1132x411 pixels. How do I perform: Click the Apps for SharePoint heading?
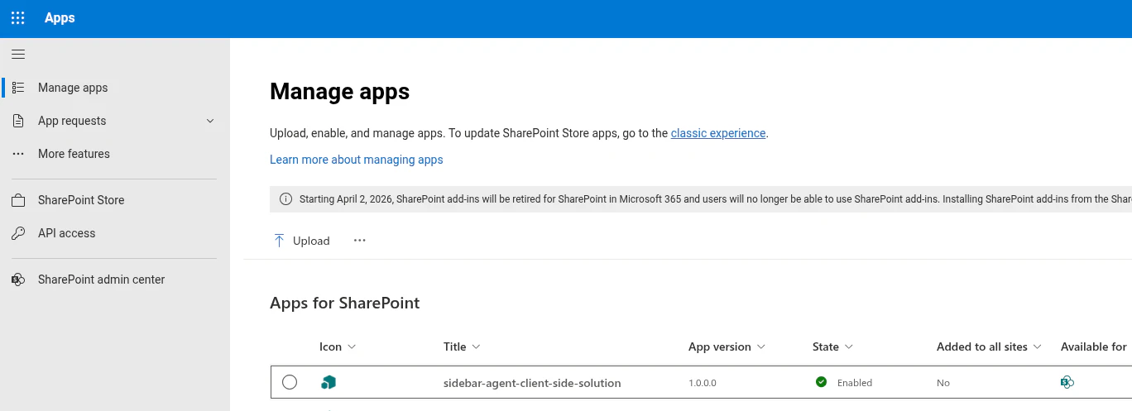point(345,303)
